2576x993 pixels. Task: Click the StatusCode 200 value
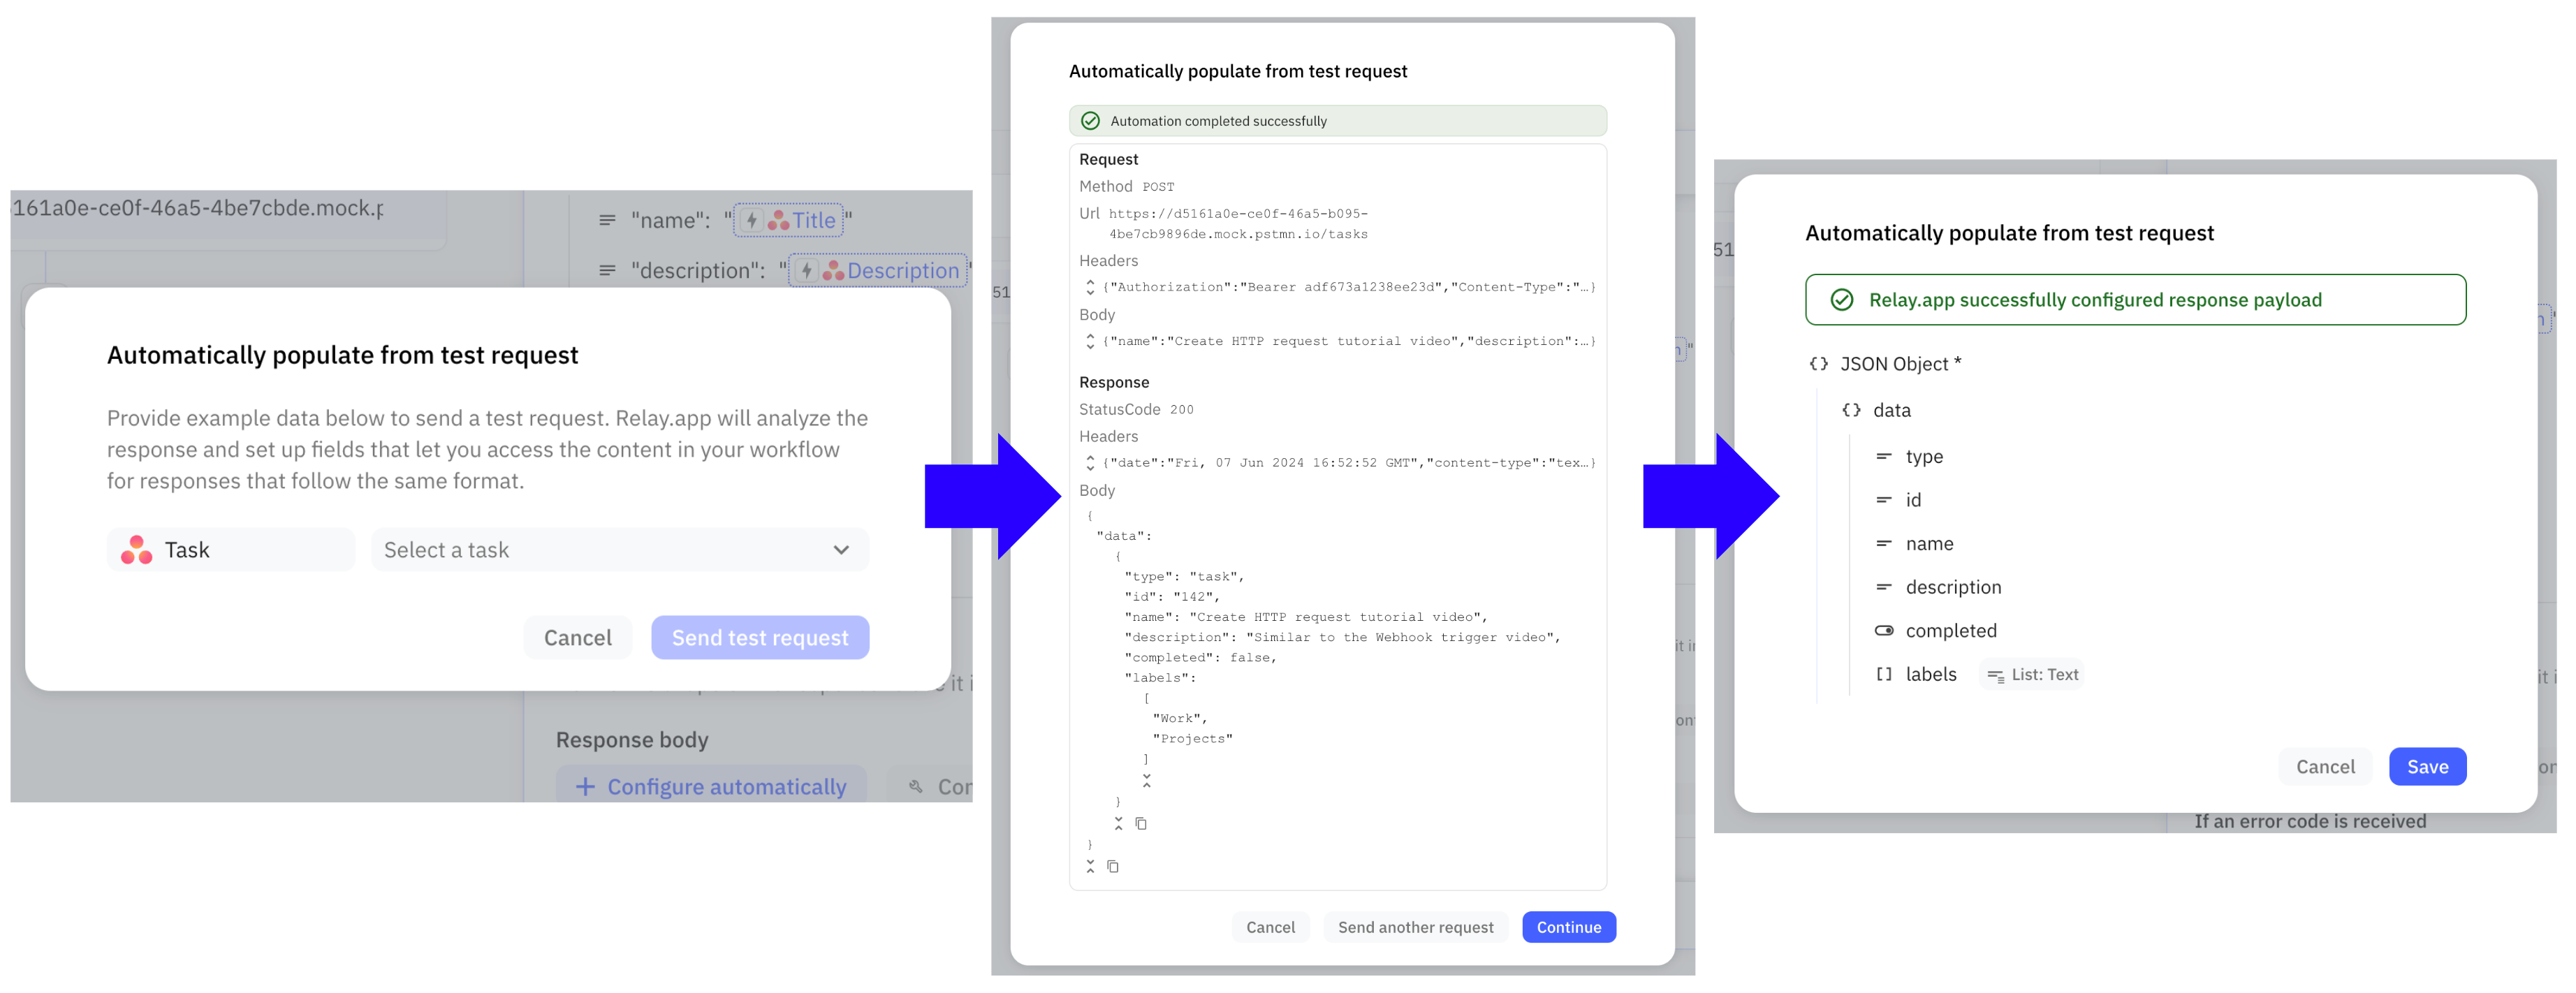1181,410
